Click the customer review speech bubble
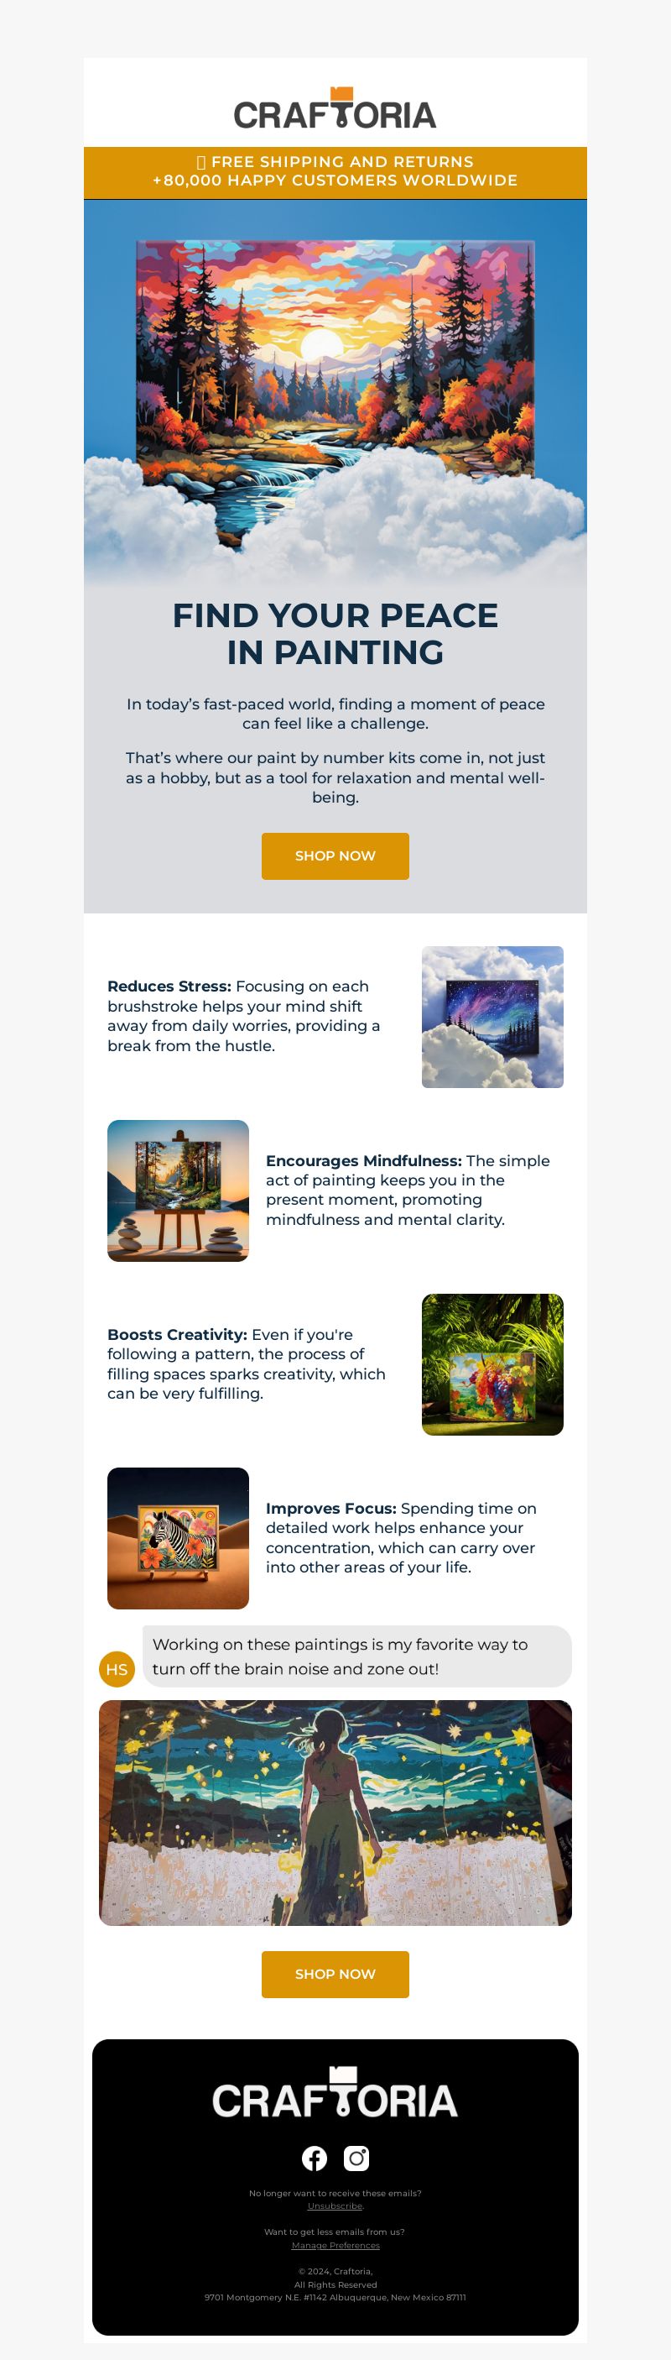Viewport: 671px width, 2360px height. tap(357, 1656)
